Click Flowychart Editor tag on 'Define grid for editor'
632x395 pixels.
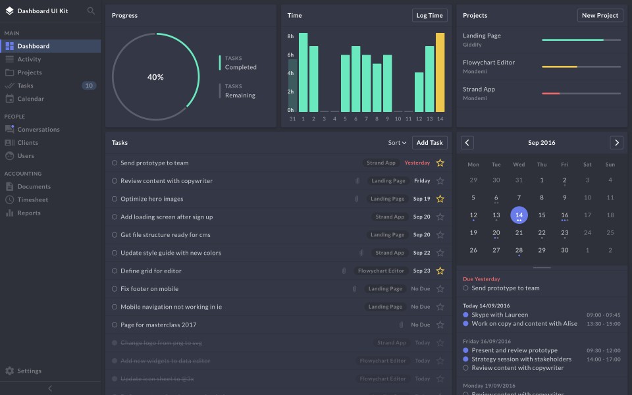tap(381, 271)
